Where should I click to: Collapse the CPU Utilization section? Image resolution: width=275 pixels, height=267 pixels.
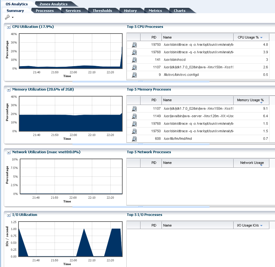click(x=8, y=27)
